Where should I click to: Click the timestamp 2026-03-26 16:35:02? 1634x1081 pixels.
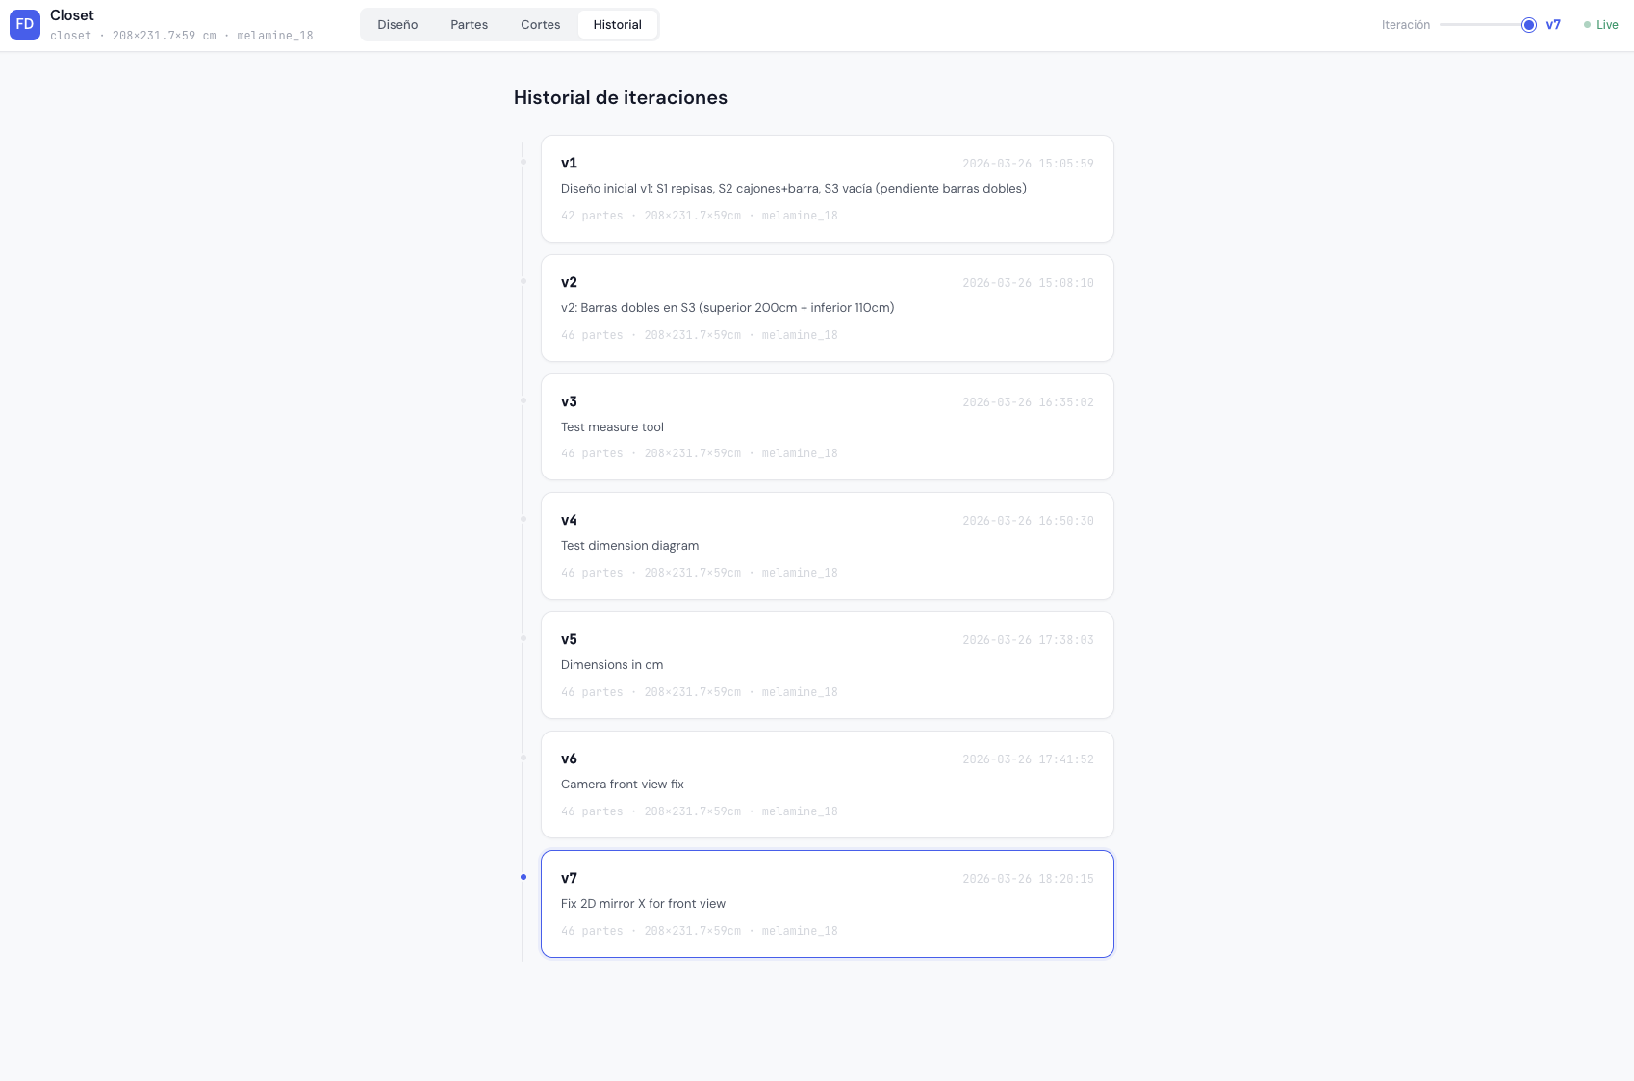[1028, 402]
